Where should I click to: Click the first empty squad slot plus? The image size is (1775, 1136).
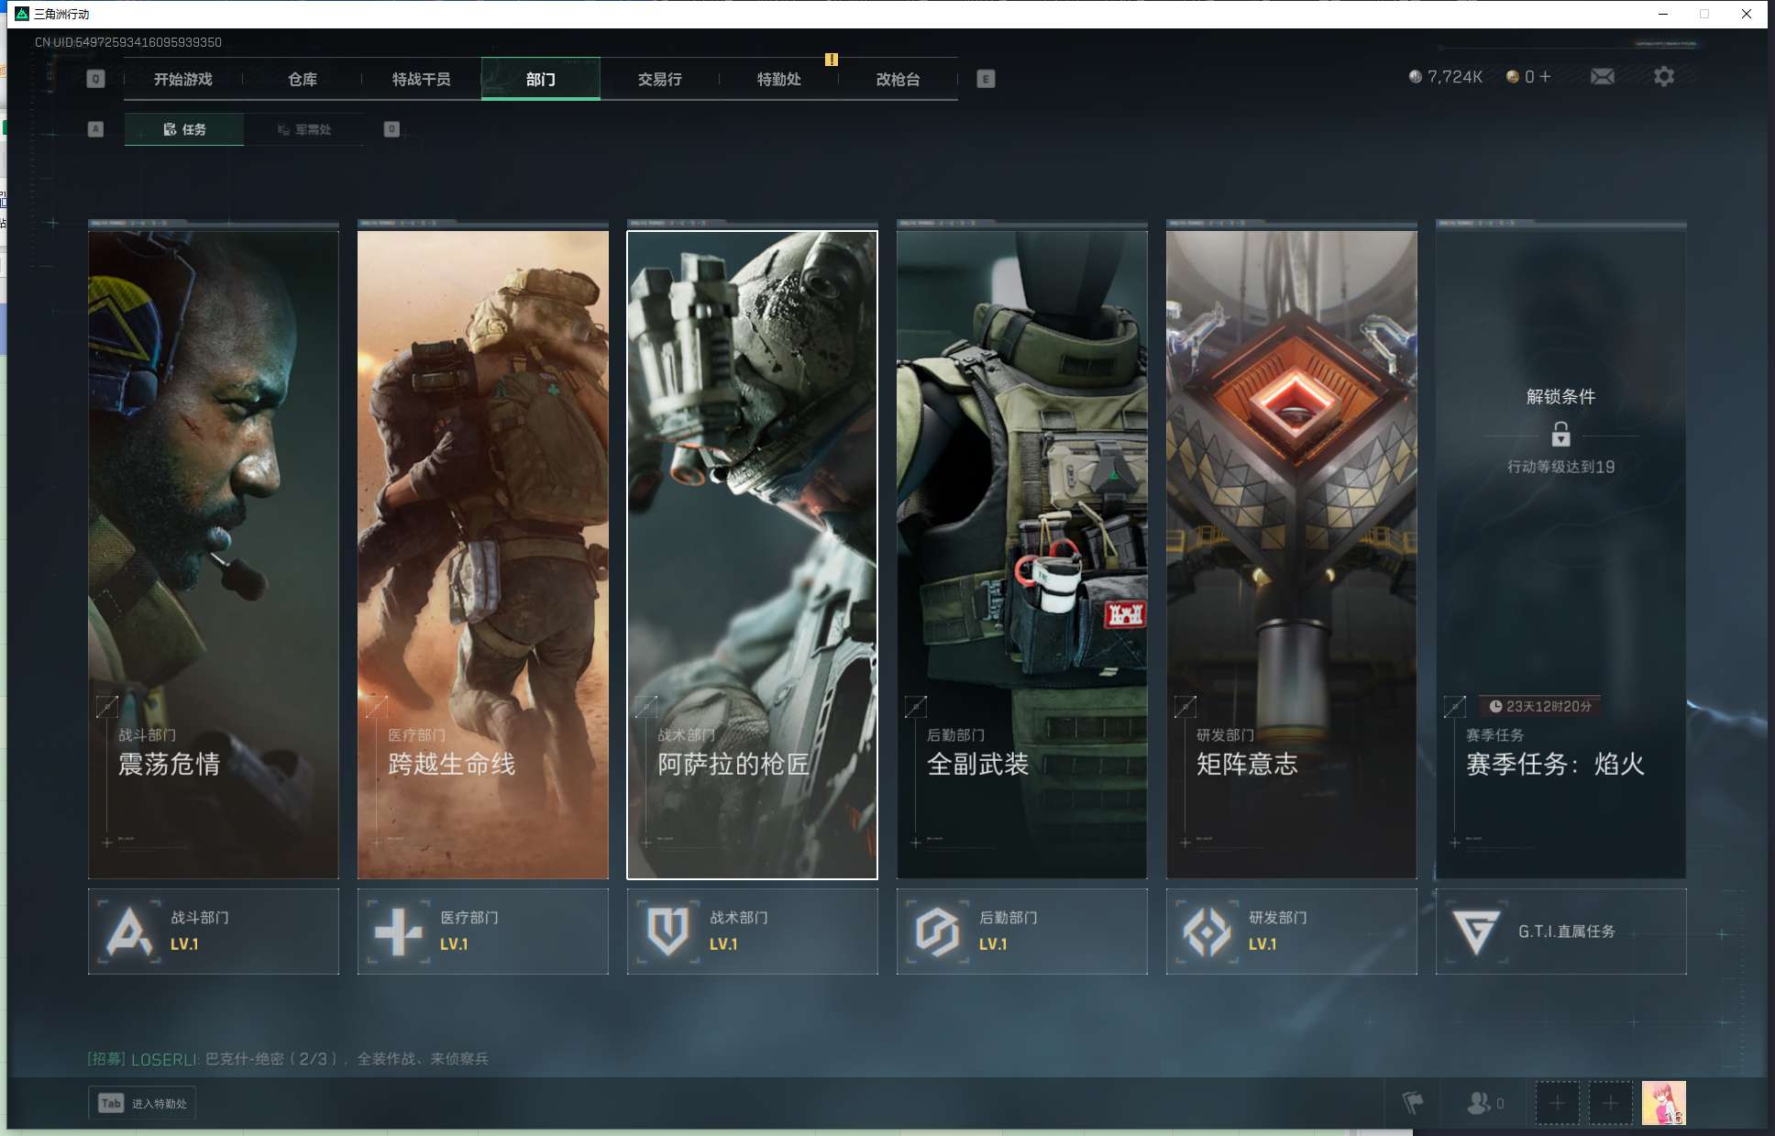coord(1557,1103)
